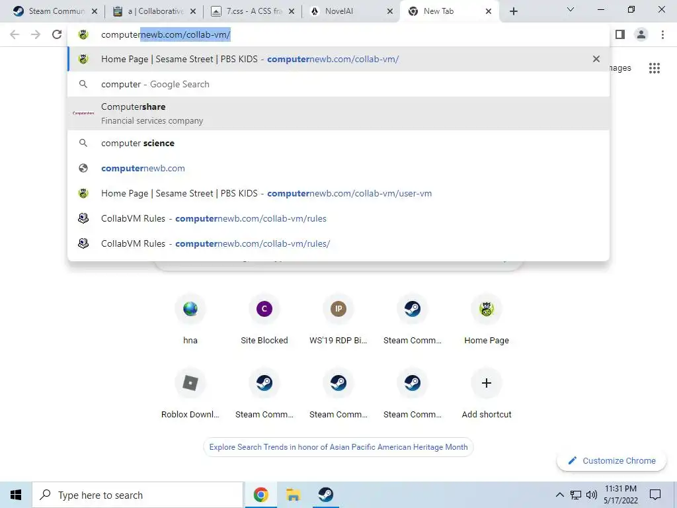This screenshot has height=508, width=677.
Task: Open the Roblox Download shortcut
Action: 190,393
